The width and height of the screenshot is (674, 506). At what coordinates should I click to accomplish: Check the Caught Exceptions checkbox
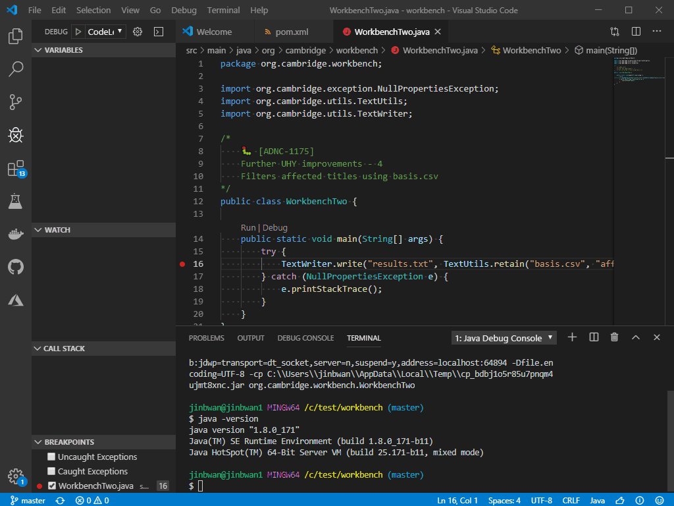(x=50, y=470)
